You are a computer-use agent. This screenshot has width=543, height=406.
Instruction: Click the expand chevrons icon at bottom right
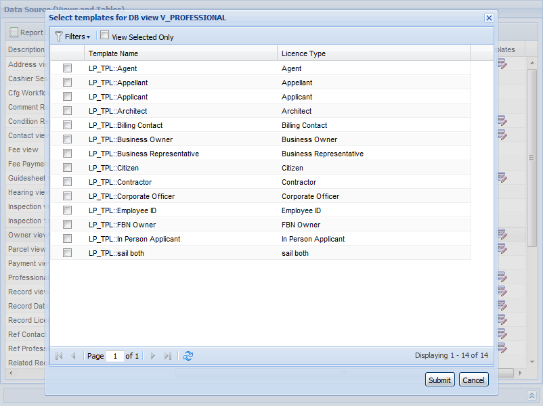point(532,395)
